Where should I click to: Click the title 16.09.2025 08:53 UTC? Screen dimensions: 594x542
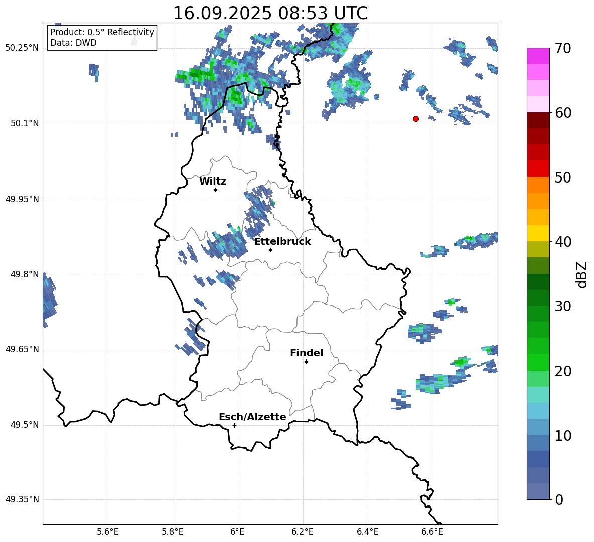(270, 13)
